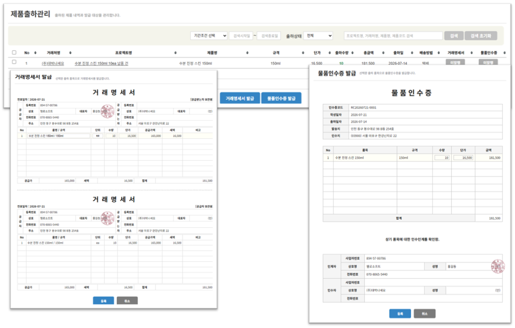Click 등록 button in 물품인수증 발급 dialog

(x=400, y=313)
